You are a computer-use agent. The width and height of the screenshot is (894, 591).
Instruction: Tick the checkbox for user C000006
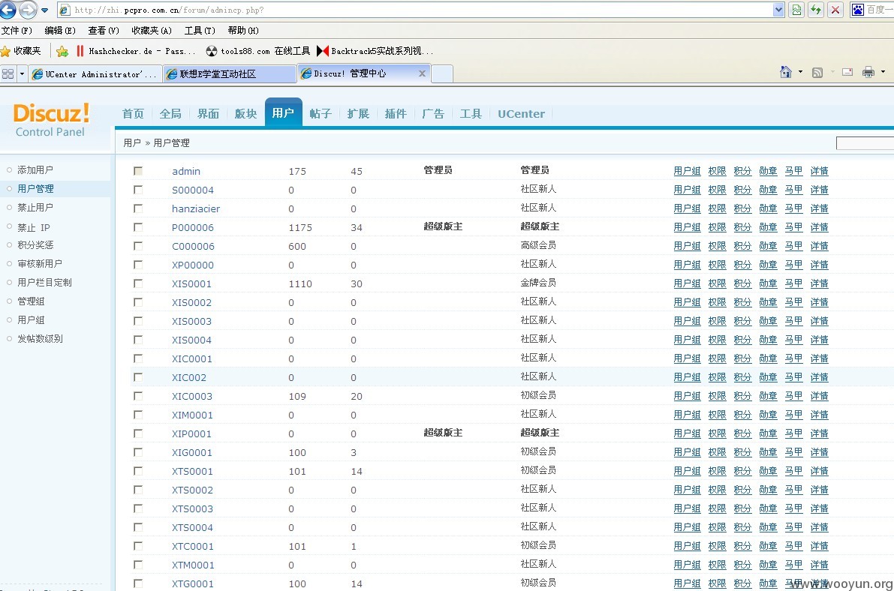(138, 246)
